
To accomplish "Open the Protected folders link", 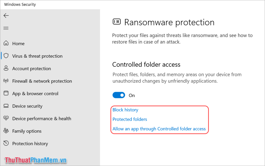I will tap(130, 119).
